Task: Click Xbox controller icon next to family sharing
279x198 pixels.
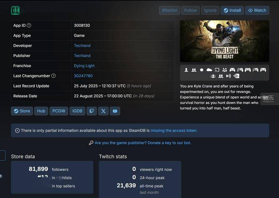Action: 232,70
